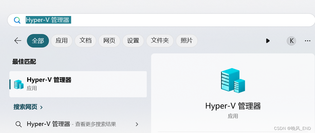Click the Hyper-V 管理器 title in preview pane

[233, 106]
